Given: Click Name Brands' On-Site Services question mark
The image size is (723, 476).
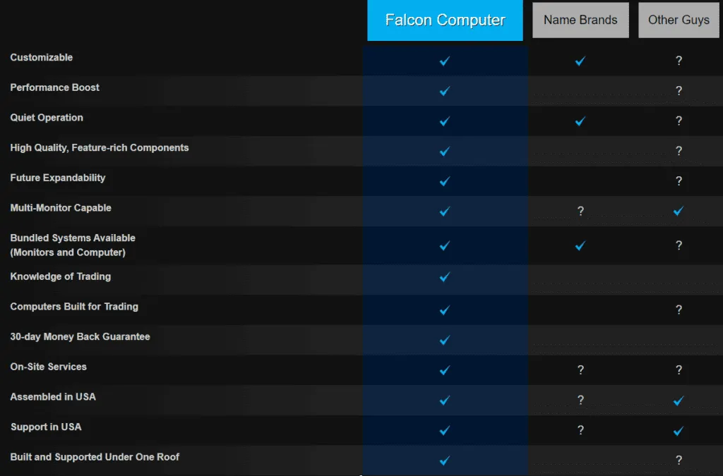Looking at the screenshot, I should coord(580,370).
